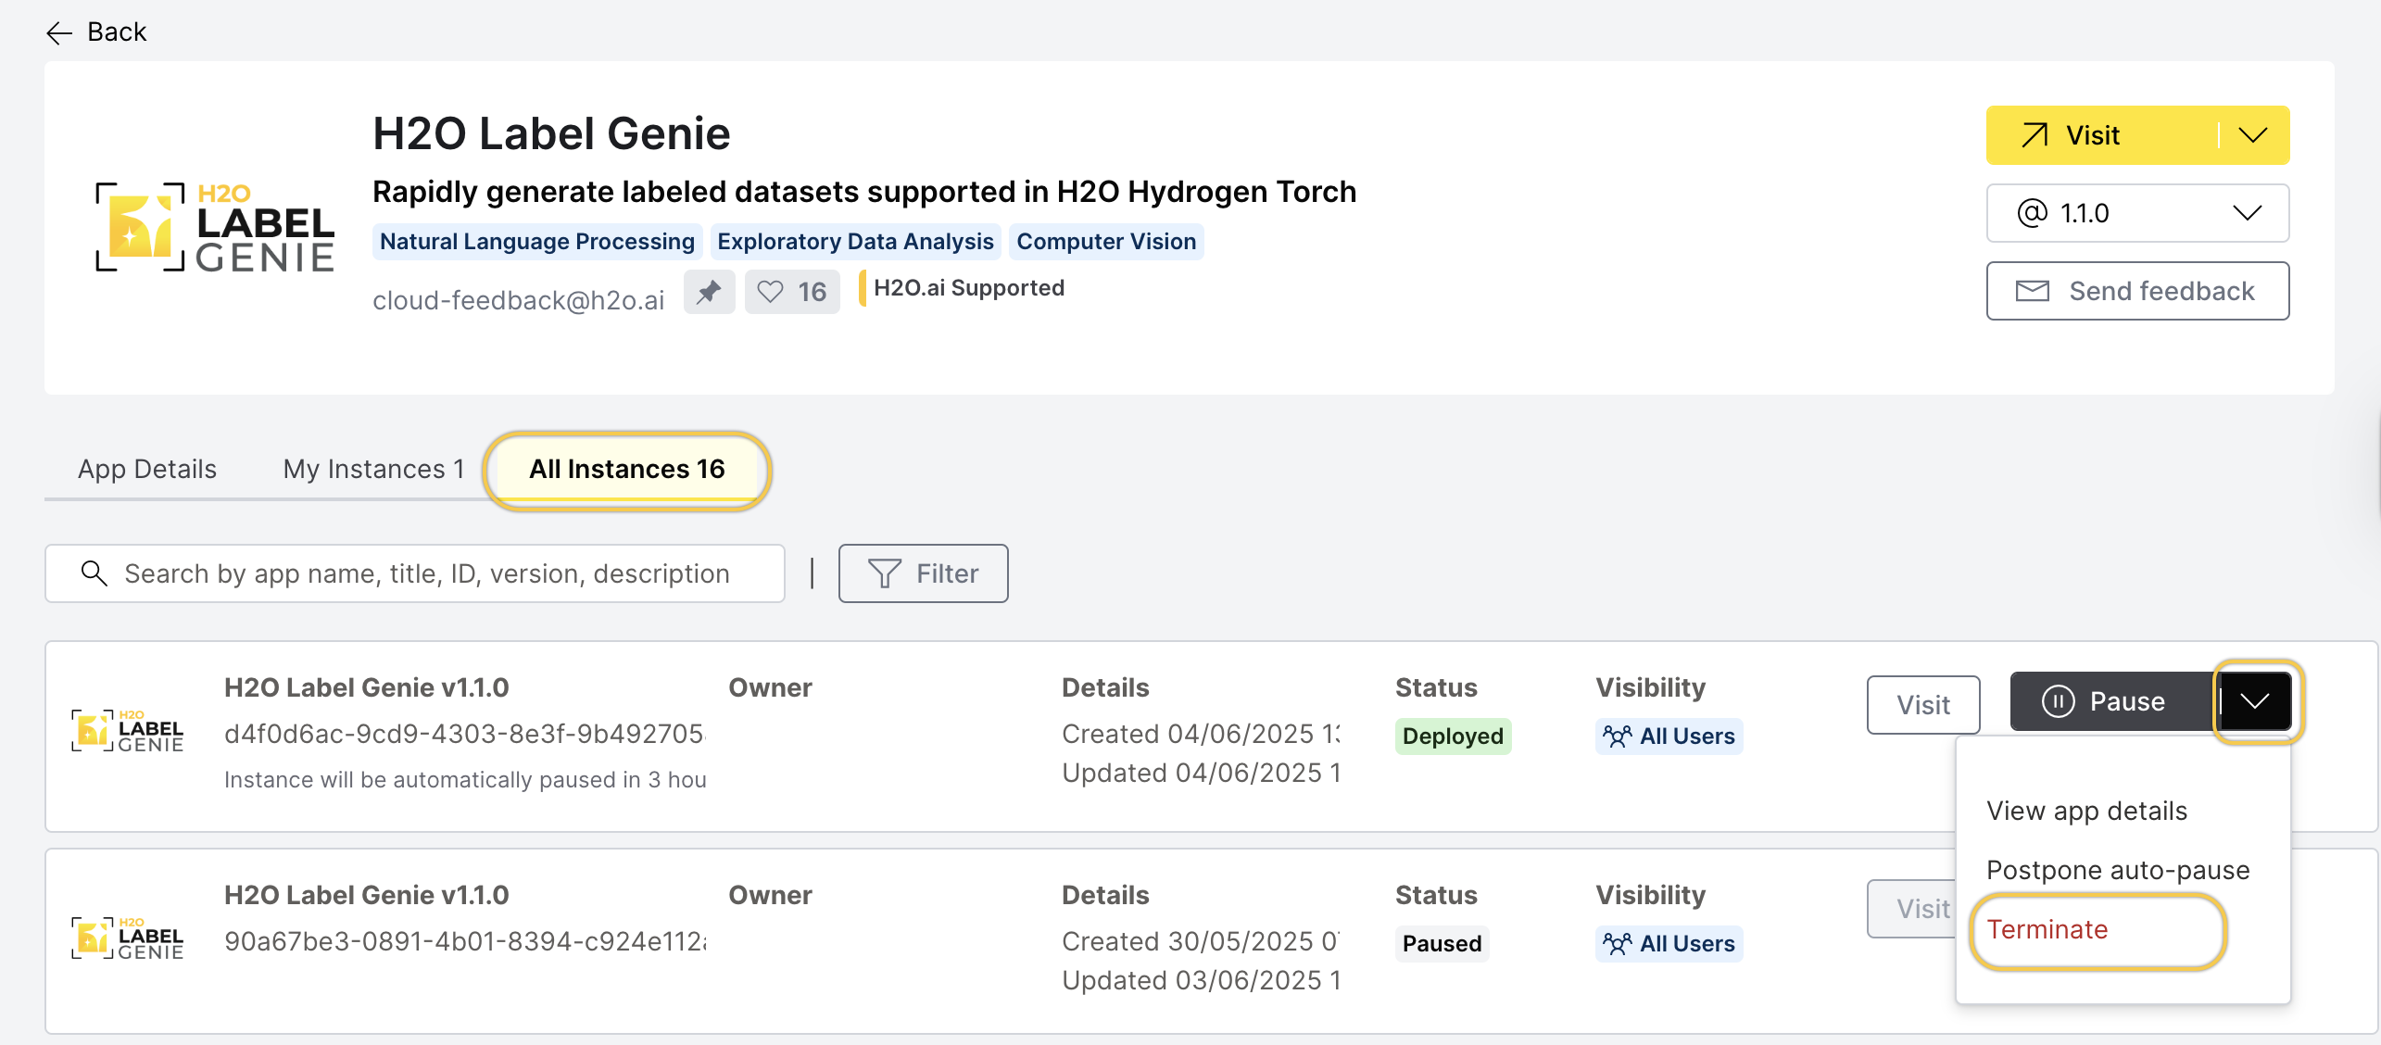
Task: Open the version selector showing 1.1.0
Action: 2136,212
